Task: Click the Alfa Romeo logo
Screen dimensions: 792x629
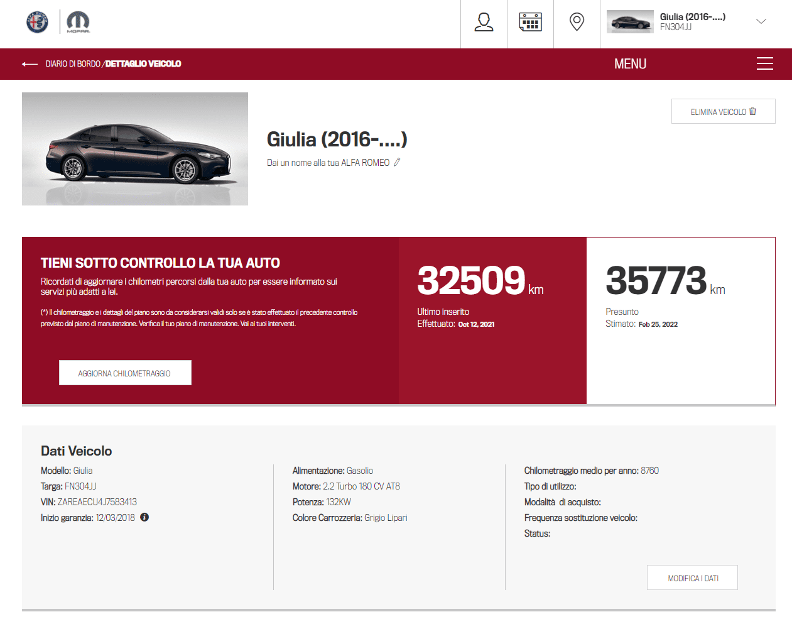Action: click(37, 22)
